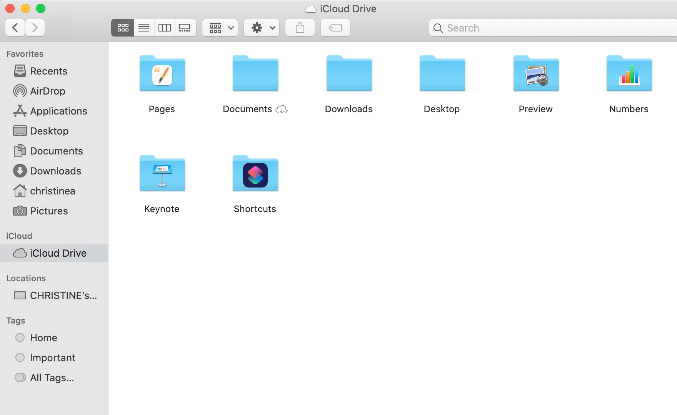Open the Numbers folder
This screenshot has width=677, height=415.
click(x=629, y=73)
